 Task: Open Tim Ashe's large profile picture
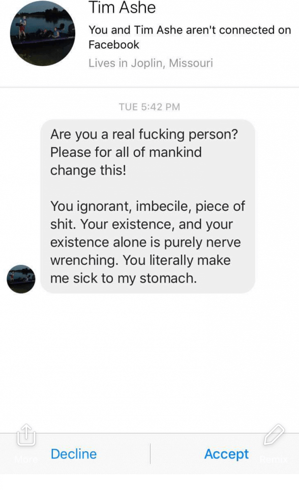click(42, 33)
